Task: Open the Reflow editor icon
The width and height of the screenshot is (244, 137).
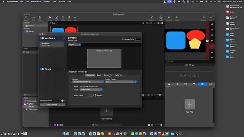Action: coord(63,18)
